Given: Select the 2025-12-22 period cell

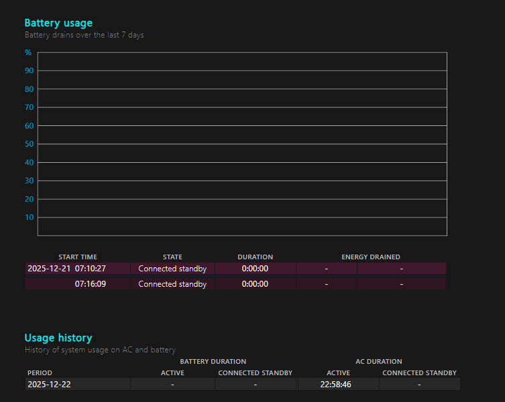Looking at the screenshot, I should tap(78, 385).
